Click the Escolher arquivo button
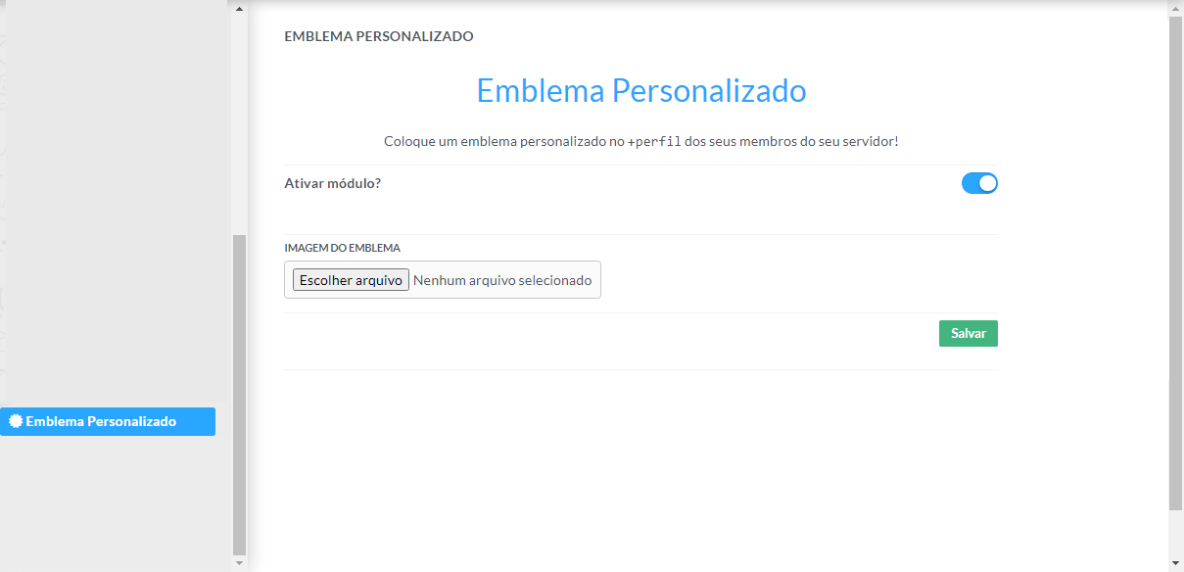 pos(351,280)
